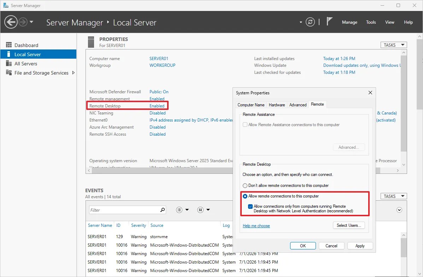The height and width of the screenshot is (277, 423).
Task: Toggle Network Level Authentication checkbox
Action: coord(250,207)
